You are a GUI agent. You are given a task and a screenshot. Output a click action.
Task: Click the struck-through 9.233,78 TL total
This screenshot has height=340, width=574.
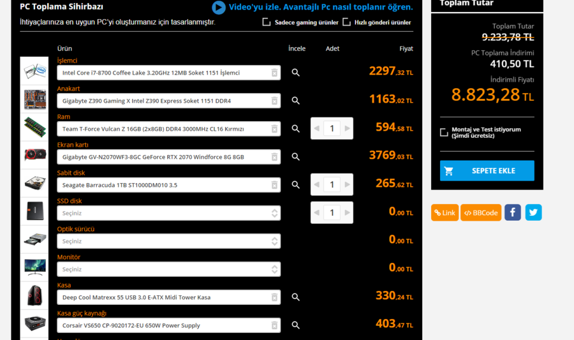click(508, 37)
